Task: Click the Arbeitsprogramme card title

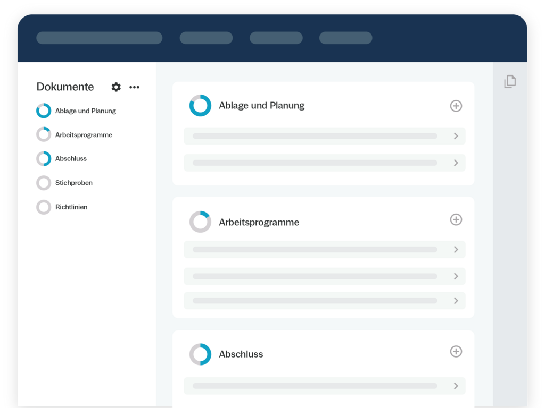Action: pyautogui.click(x=259, y=223)
